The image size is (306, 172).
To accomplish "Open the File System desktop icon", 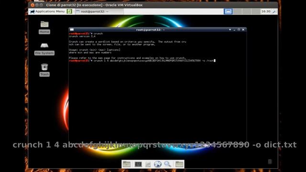I will pos(44,49).
